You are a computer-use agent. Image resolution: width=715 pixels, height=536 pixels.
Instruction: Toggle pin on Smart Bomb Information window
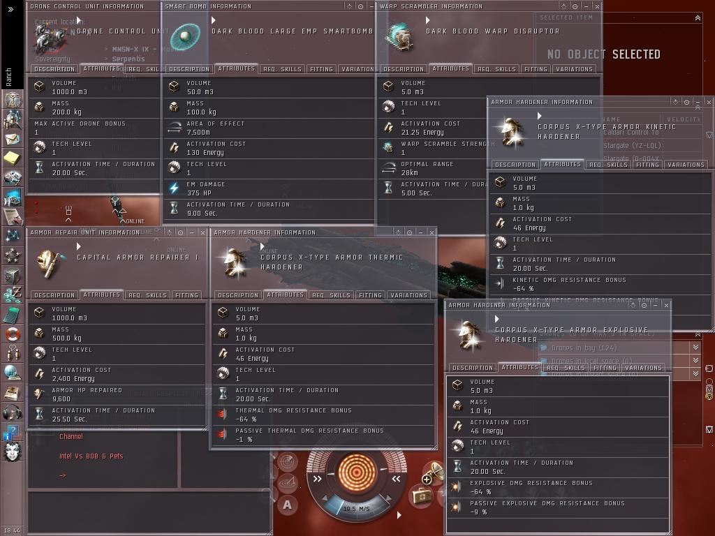click(361, 6)
